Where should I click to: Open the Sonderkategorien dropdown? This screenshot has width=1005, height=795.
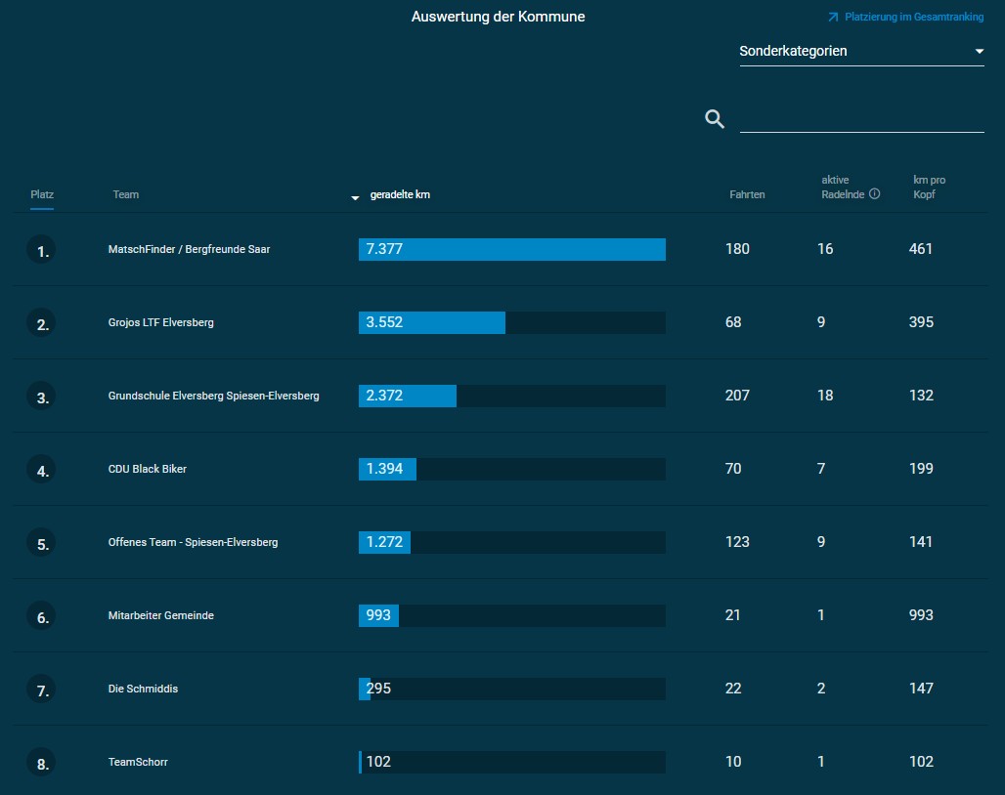pos(851,51)
